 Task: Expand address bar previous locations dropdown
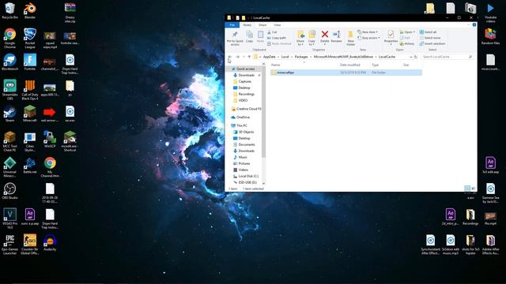[x=410, y=57]
